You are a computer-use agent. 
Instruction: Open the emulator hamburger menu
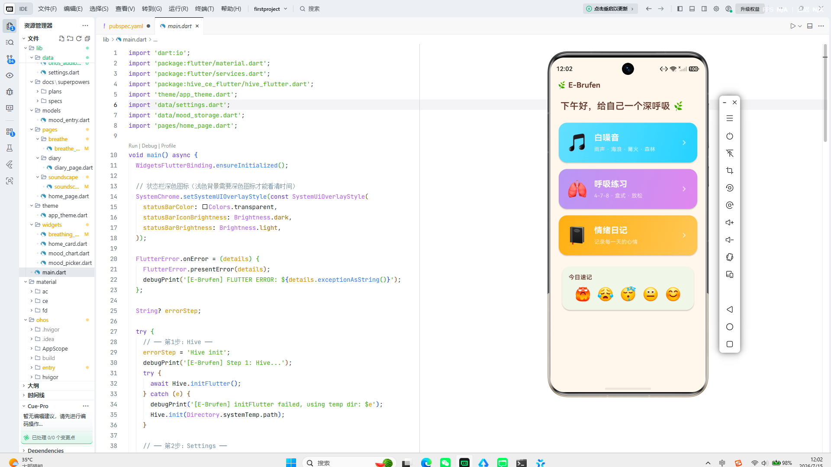click(730, 118)
